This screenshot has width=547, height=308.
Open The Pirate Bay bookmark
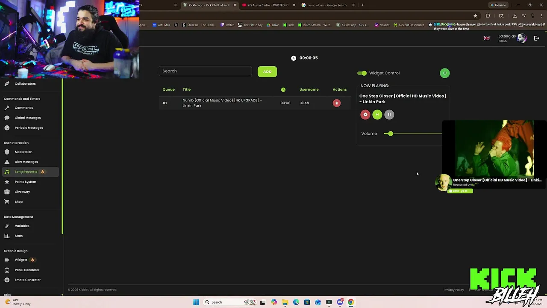[250, 25]
